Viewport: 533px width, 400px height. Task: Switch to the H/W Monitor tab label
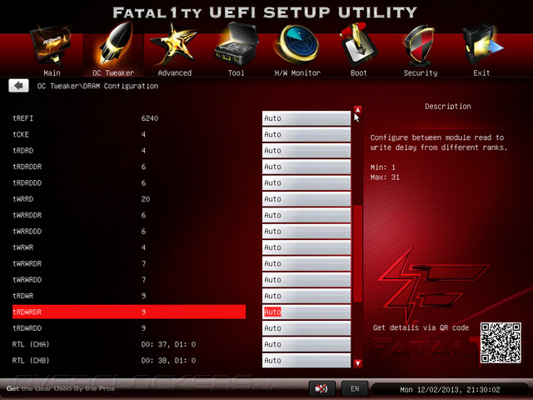click(297, 72)
